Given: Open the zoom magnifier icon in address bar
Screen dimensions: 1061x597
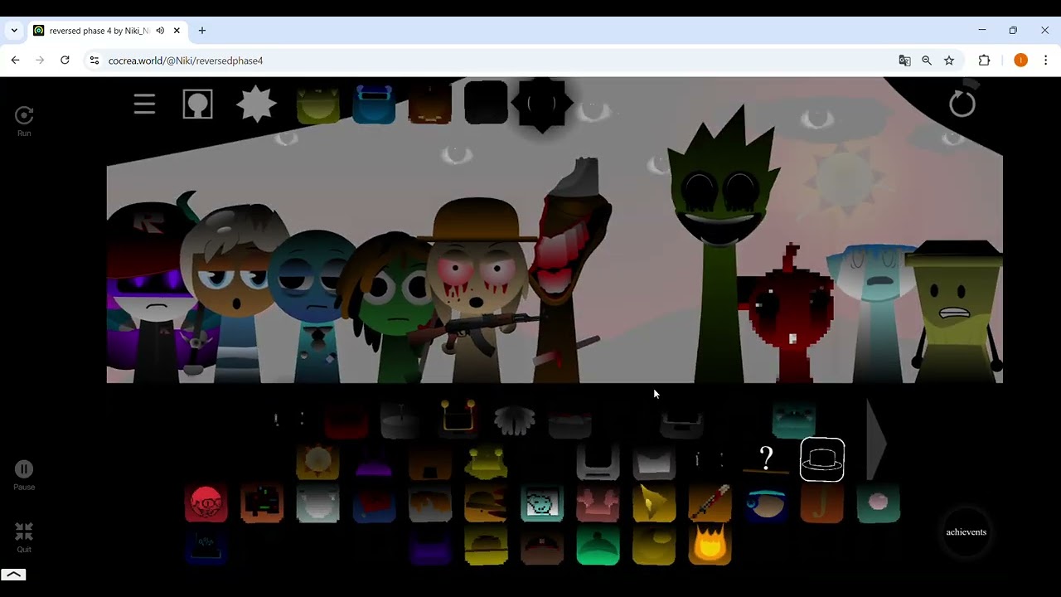Looking at the screenshot, I should [927, 61].
